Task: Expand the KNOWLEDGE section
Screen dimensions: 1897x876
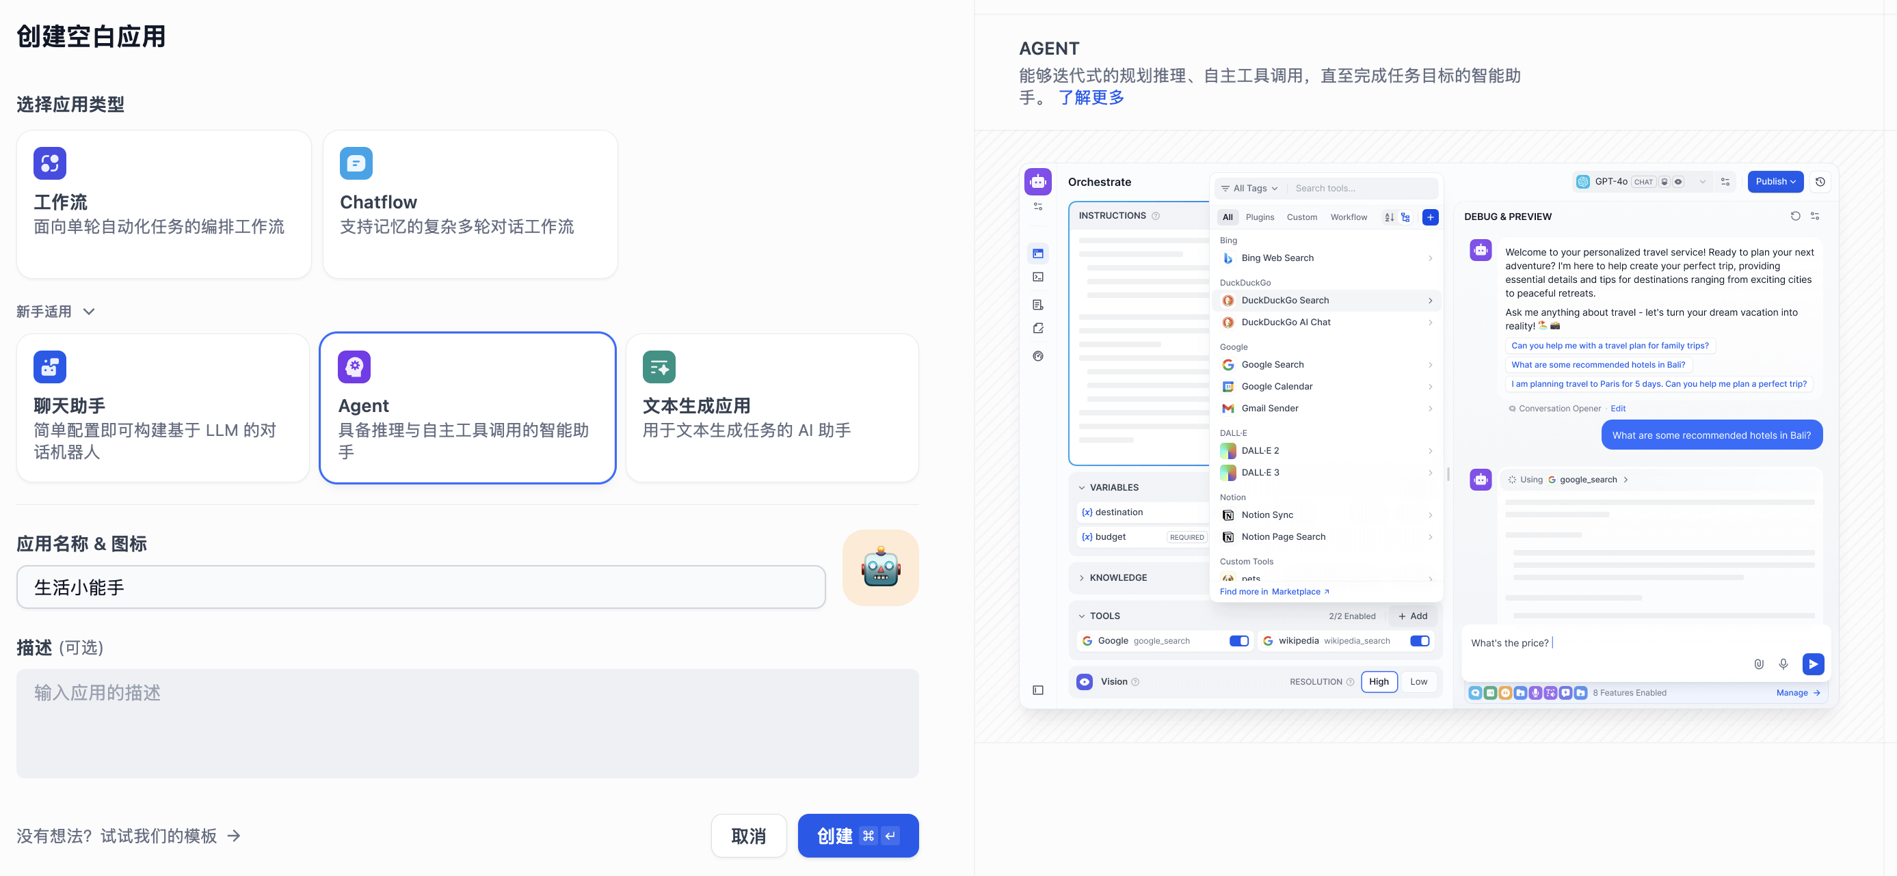Action: [1117, 578]
